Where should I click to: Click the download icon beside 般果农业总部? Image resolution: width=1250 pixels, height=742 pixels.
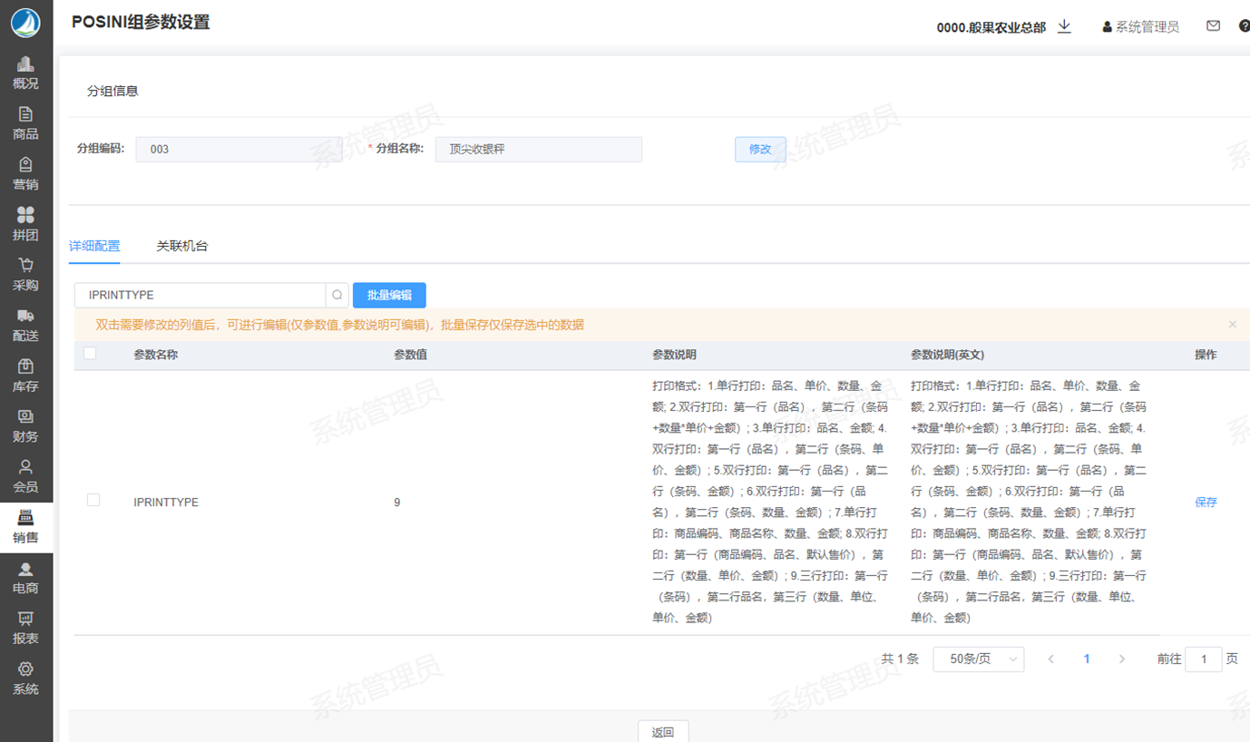pyautogui.click(x=1065, y=26)
